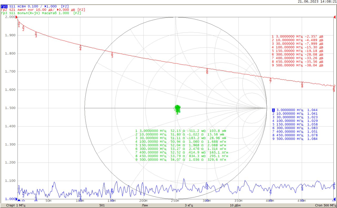Select the green marker row 300.00000 МГц 53.27 Ω

point(181,149)
